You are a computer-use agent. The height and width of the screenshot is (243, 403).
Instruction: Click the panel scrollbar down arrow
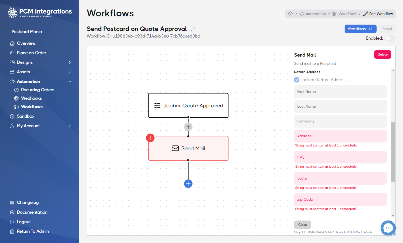coord(393,216)
